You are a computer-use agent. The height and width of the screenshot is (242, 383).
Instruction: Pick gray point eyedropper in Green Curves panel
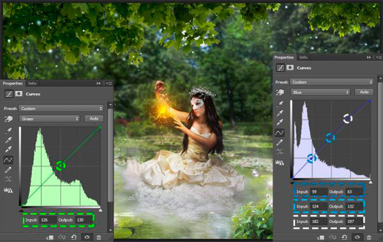(8, 140)
